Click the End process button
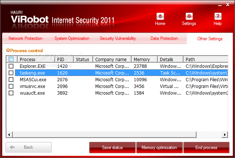The width and height of the screenshot is (235, 158). click(x=206, y=148)
